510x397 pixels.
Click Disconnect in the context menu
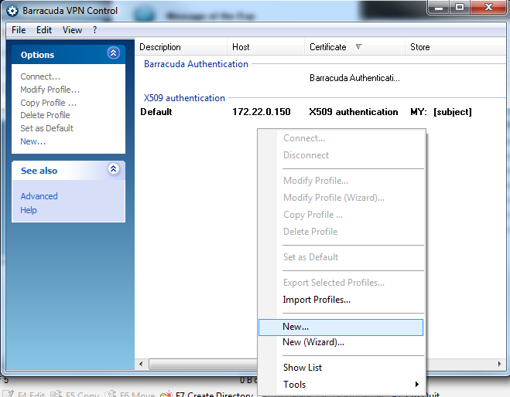click(341, 155)
